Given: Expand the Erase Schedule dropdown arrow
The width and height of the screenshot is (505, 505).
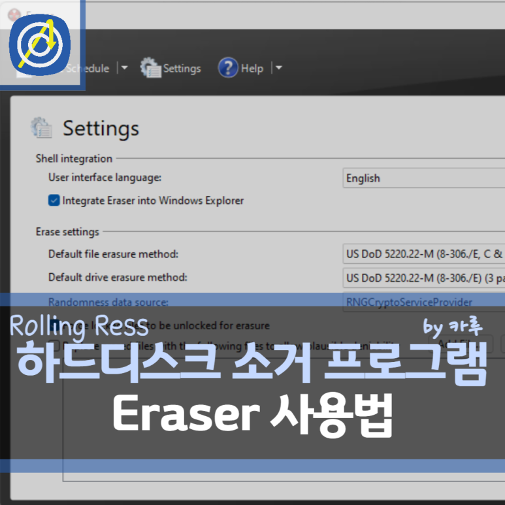Looking at the screenshot, I should pyautogui.click(x=124, y=68).
